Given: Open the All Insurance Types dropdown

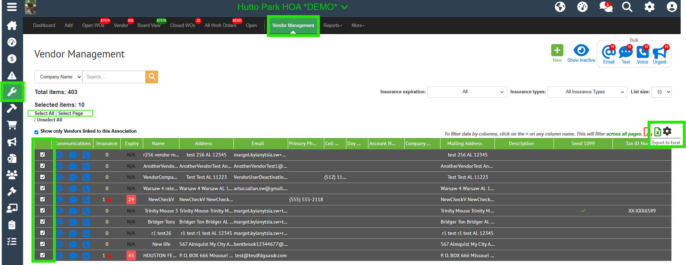Looking at the screenshot, I should pos(587,92).
